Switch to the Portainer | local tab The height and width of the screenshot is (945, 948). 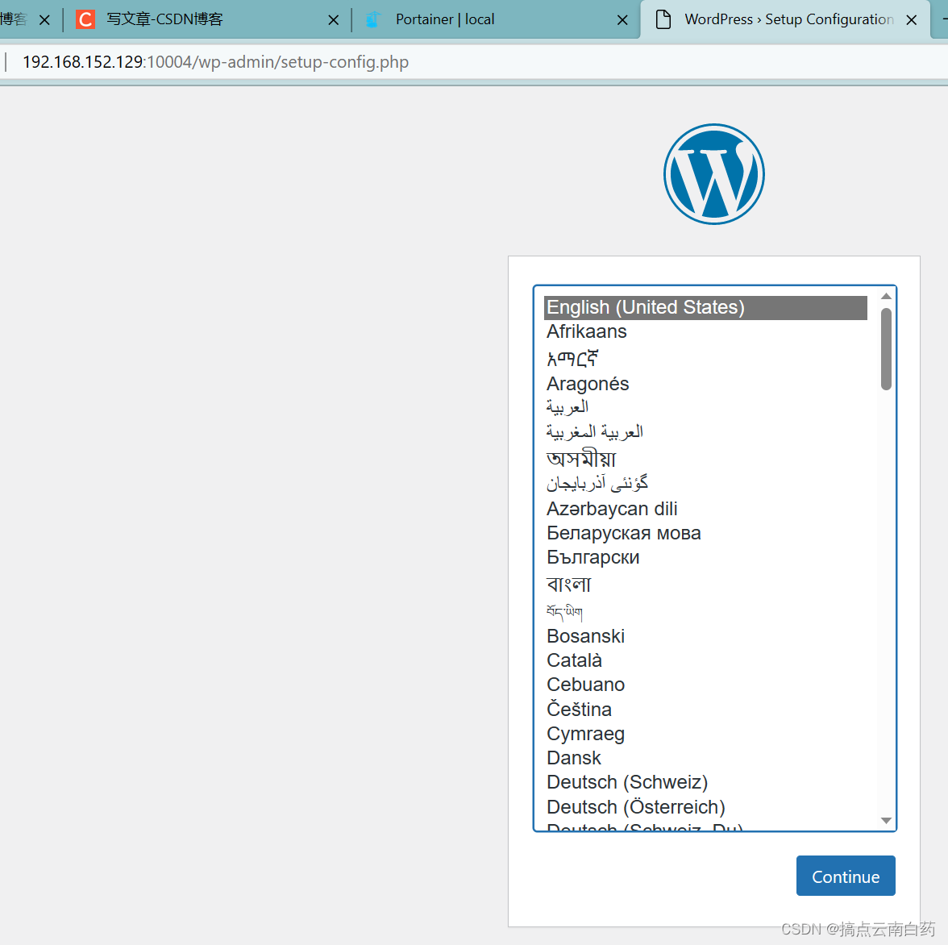pyautogui.click(x=496, y=19)
